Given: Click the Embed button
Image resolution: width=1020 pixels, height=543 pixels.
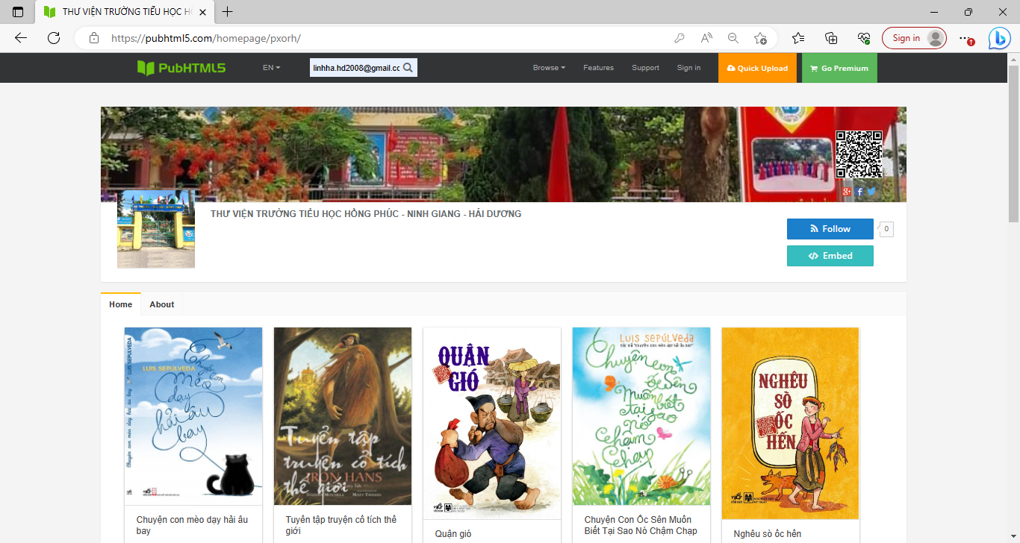Looking at the screenshot, I should (830, 256).
